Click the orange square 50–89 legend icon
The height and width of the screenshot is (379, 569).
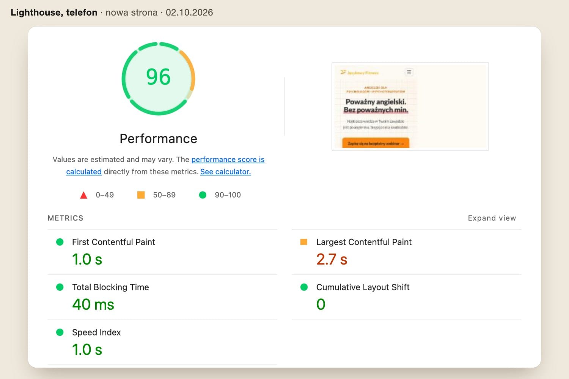[x=141, y=195]
